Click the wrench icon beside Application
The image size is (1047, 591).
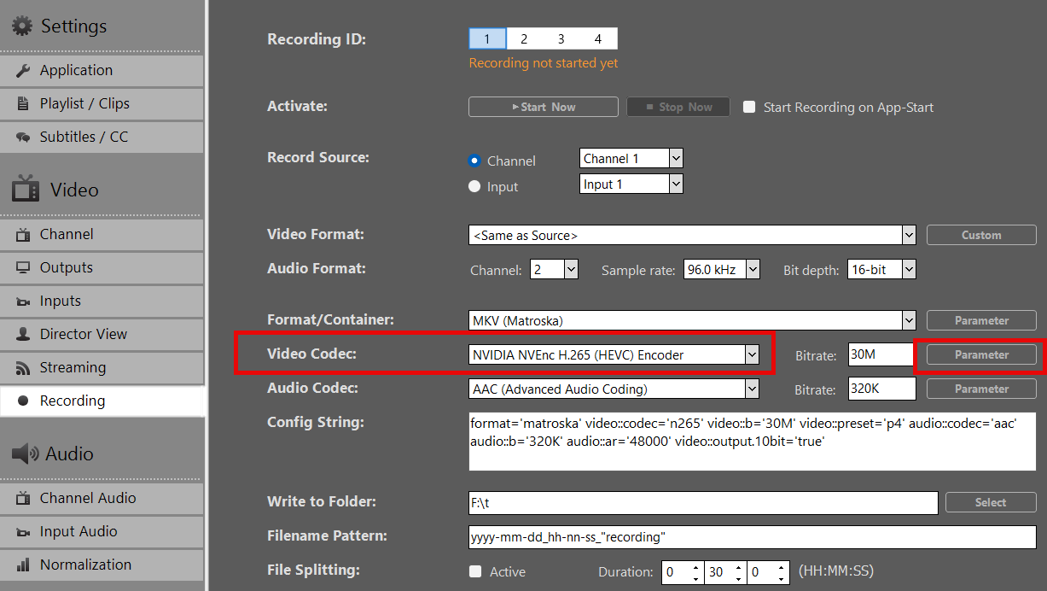click(x=23, y=71)
